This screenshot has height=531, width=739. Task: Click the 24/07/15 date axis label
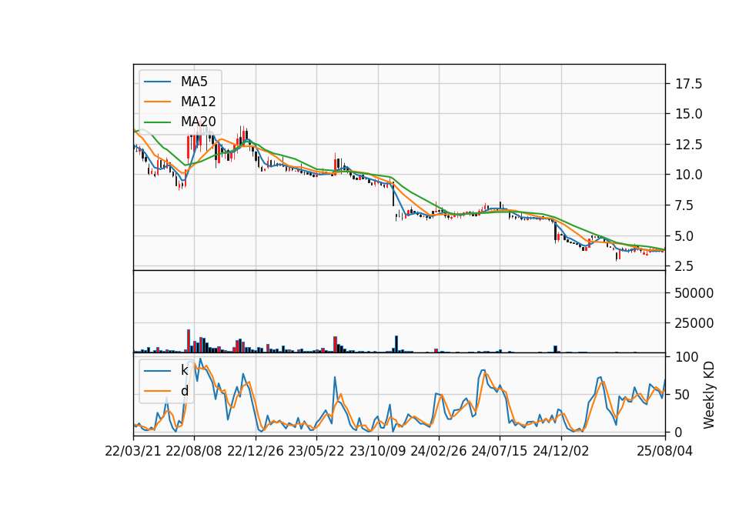[x=500, y=451]
